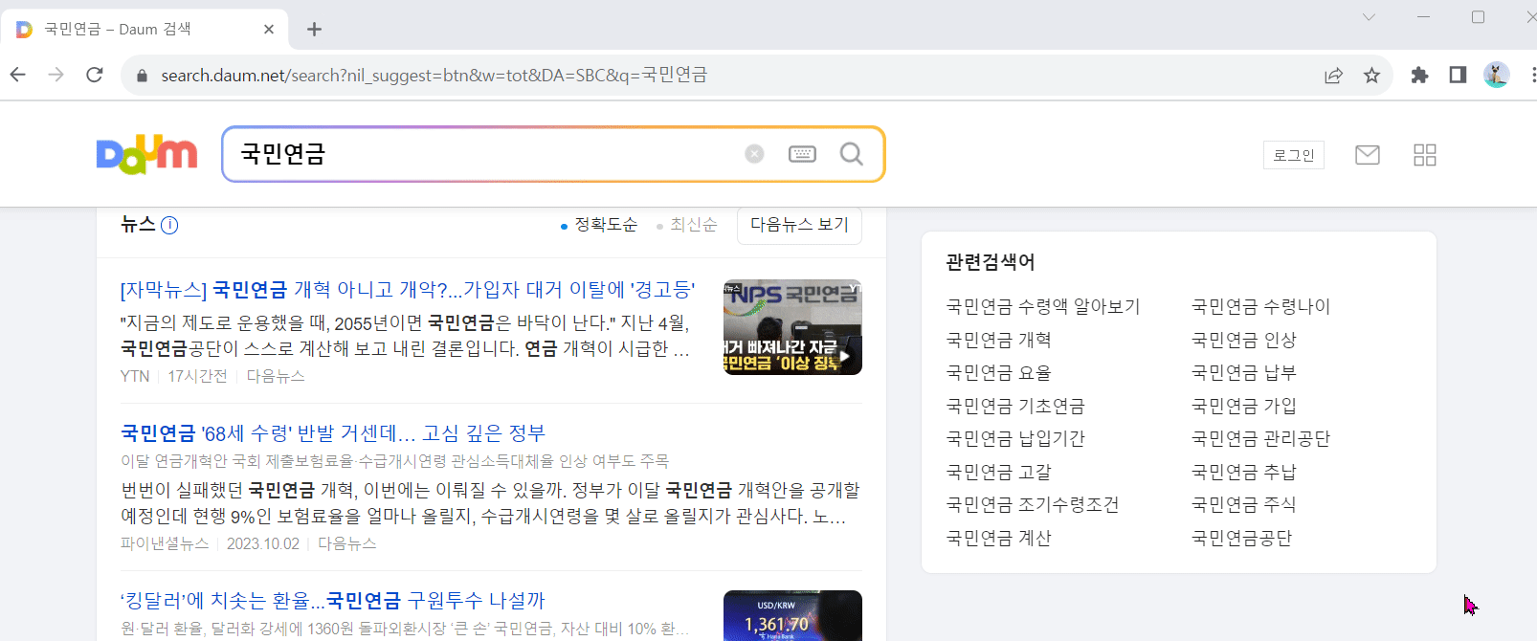Image resolution: width=1537 pixels, height=641 pixels.
Task: Search related term 국민연금 납부
Action: 1243,373
